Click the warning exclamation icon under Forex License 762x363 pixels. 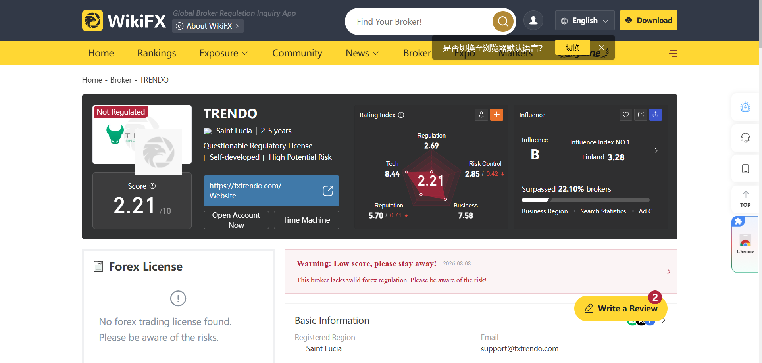click(178, 298)
